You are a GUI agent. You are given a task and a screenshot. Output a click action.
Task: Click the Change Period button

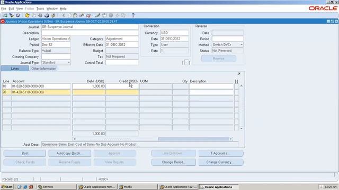coord(173,162)
